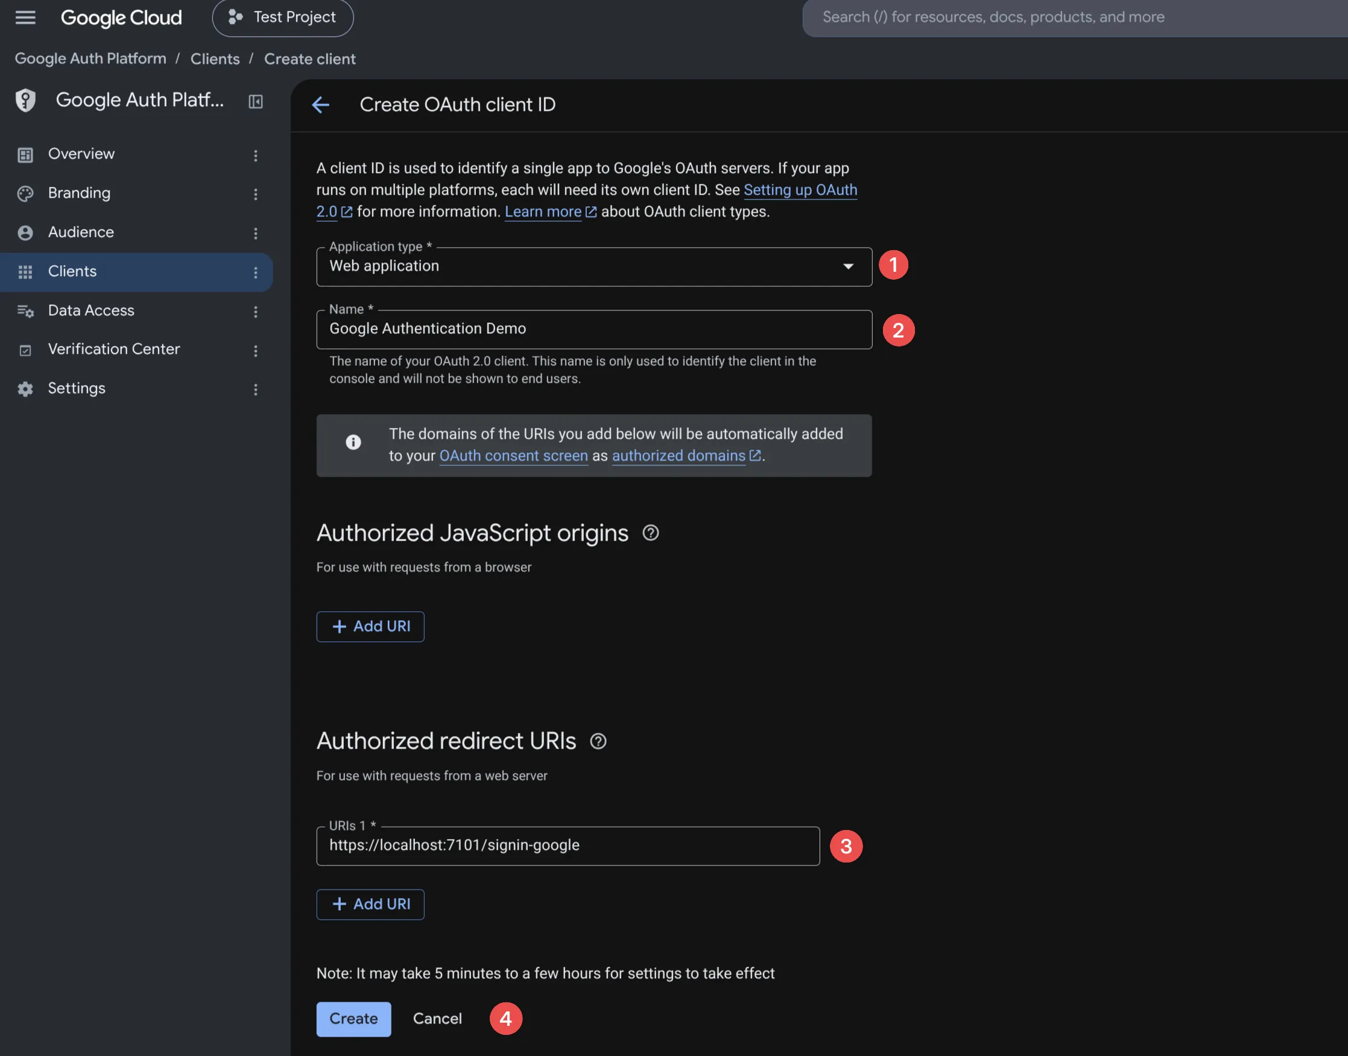The height and width of the screenshot is (1056, 1348).
Task: Click the Branding palette icon
Action: (x=25, y=193)
